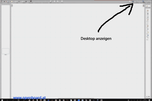Image resolution: width=152 pixels, height=101 pixels.
Task: Click the Desktop anzeigen toolbar icon
Action: click(x=143, y=1)
